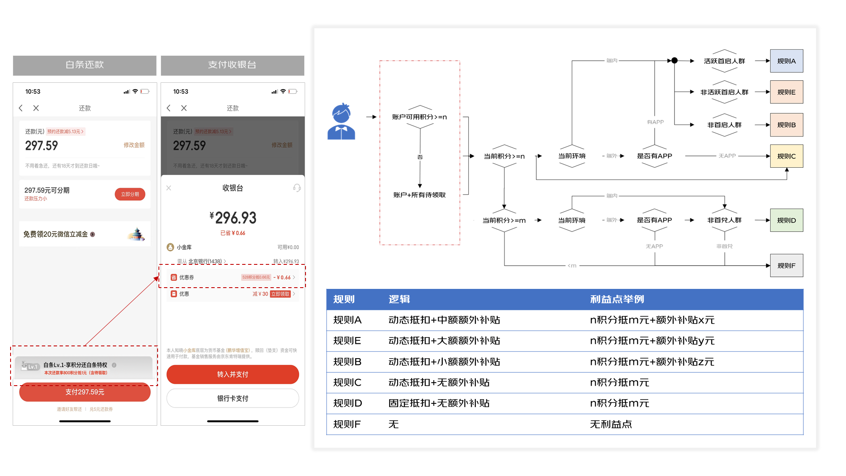This screenshot has width=846, height=476.
Task: Select the 白条还款 gray header tab
Action: pos(85,65)
